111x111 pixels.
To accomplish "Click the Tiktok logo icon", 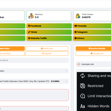I will tap(29, 32).
